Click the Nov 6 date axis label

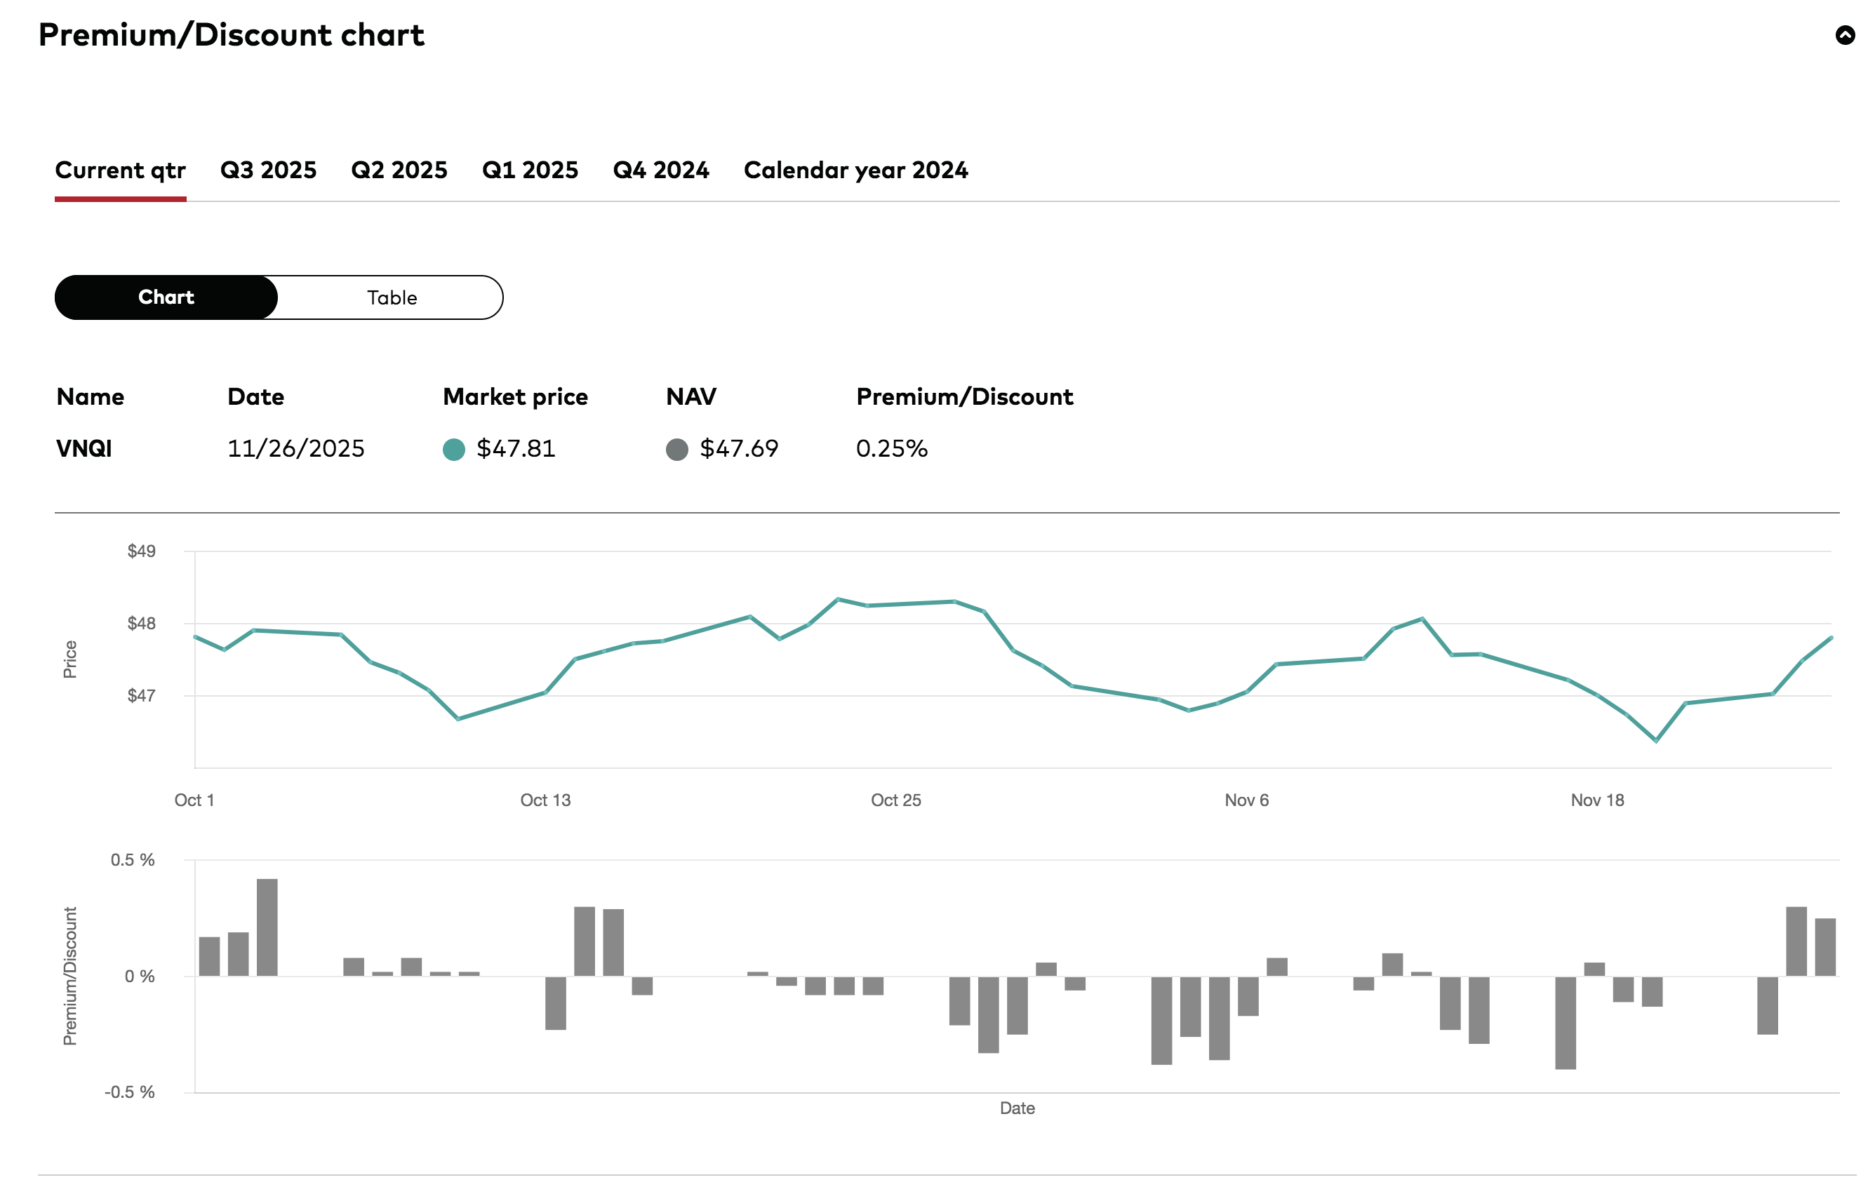(x=1246, y=800)
